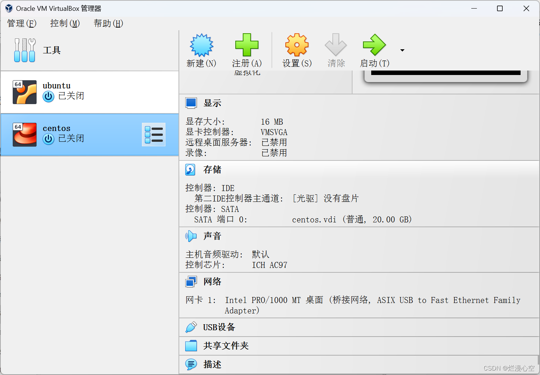Open the USB设备 section heading
This screenshot has height=375, width=540.
219,327
